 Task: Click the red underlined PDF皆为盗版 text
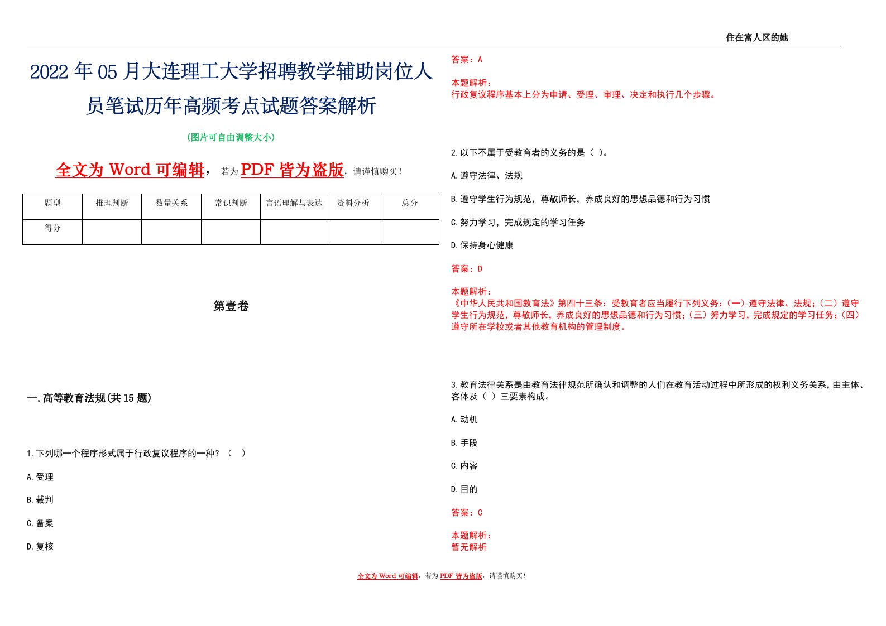[292, 170]
